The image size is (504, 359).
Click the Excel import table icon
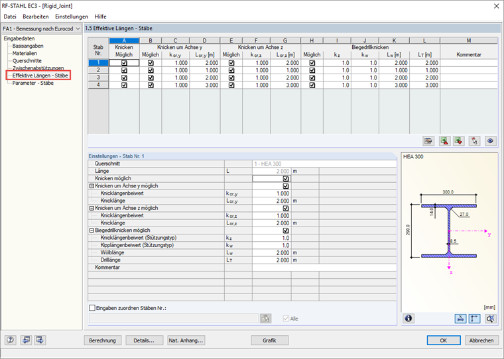[459, 141]
